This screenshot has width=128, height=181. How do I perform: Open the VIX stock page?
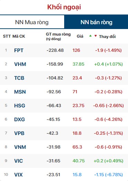(18, 175)
